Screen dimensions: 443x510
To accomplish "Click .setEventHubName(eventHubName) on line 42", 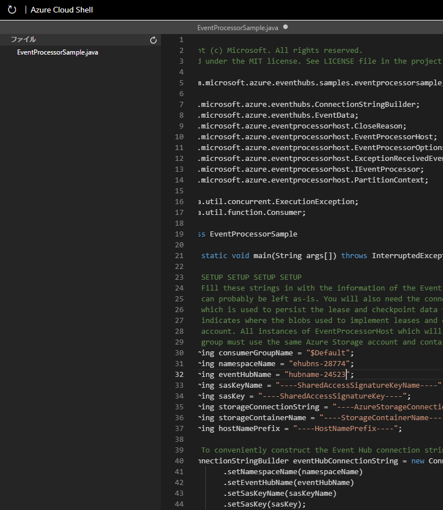I will pos(288,482).
